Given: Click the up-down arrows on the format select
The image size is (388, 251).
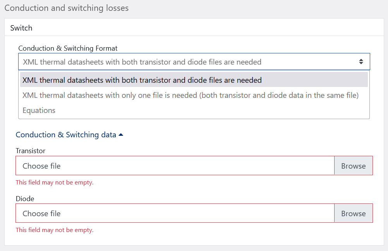Looking at the screenshot, I should [361, 61].
